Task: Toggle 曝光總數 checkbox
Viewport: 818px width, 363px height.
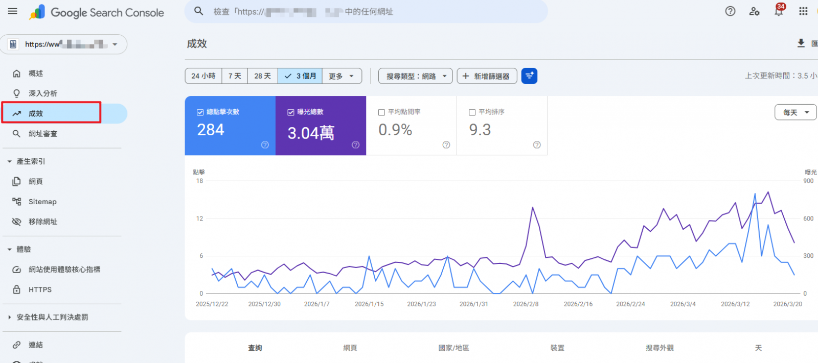Action: click(x=290, y=112)
